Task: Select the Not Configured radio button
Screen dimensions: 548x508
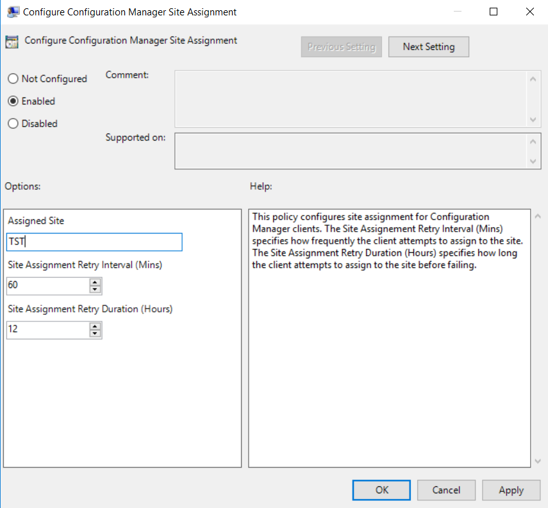Action: pyautogui.click(x=13, y=79)
